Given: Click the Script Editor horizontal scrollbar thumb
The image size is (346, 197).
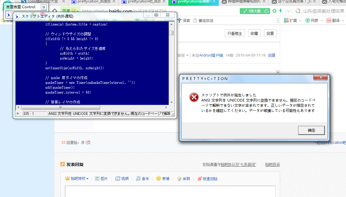Looking at the screenshot, I should click(x=61, y=108).
